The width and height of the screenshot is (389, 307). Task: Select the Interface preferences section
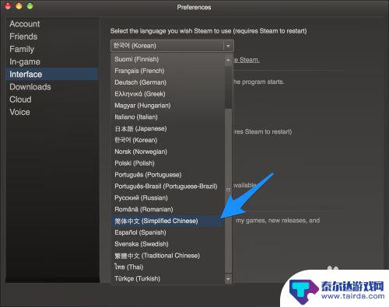pyautogui.click(x=52, y=75)
